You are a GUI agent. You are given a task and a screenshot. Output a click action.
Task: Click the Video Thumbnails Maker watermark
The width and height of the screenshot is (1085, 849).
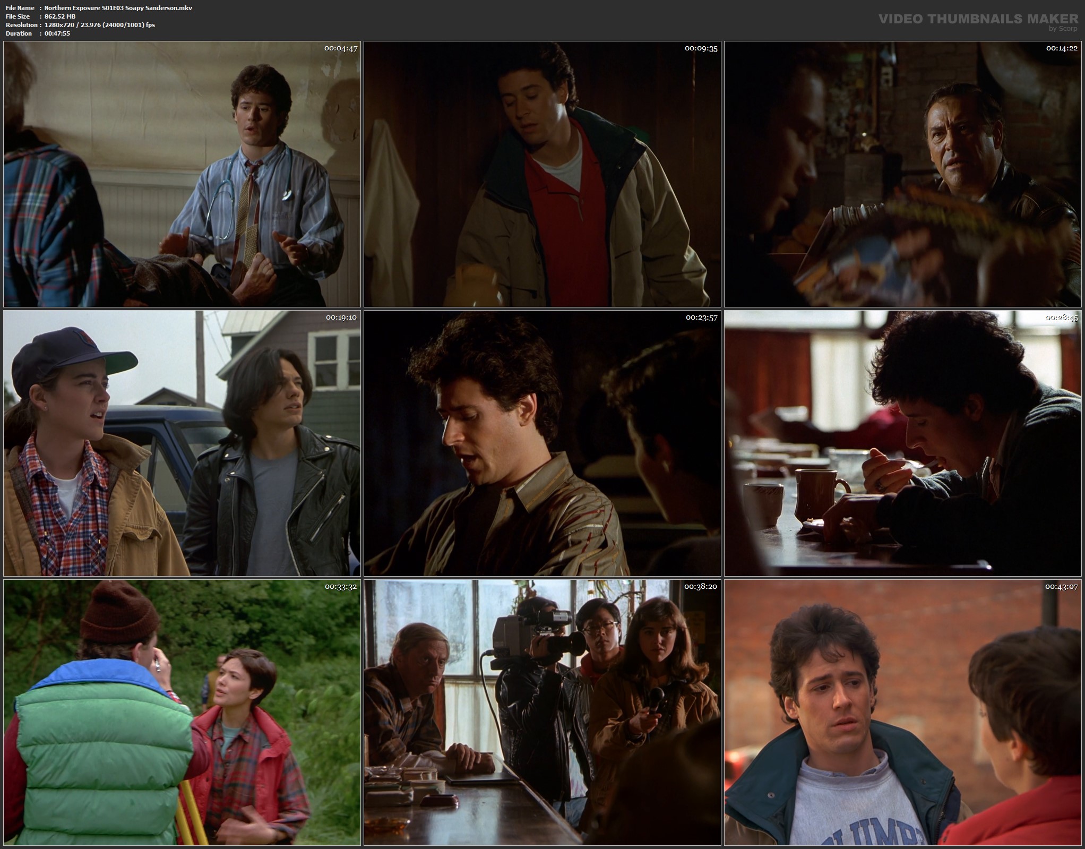(x=978, y=19)
